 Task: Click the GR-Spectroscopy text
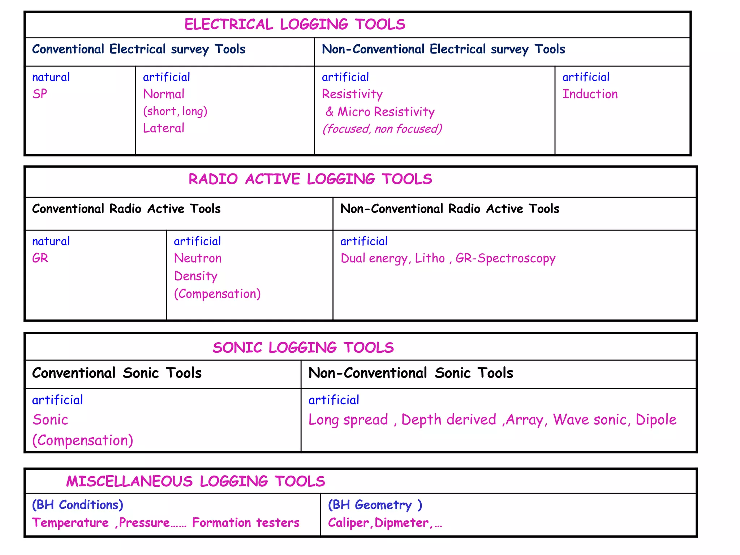point(505,259)
